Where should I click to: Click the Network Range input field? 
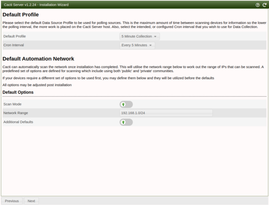point(166,113)
